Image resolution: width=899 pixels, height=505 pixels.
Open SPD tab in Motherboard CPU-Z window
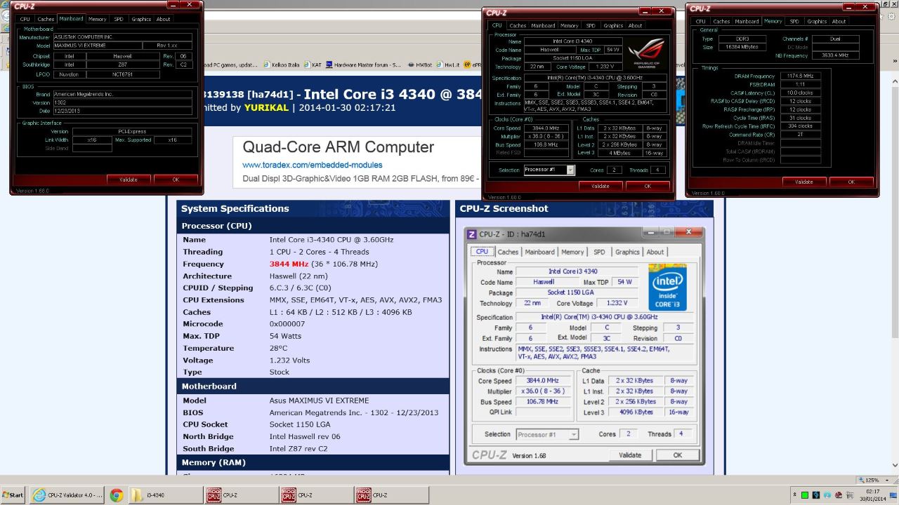click(119, 20)
